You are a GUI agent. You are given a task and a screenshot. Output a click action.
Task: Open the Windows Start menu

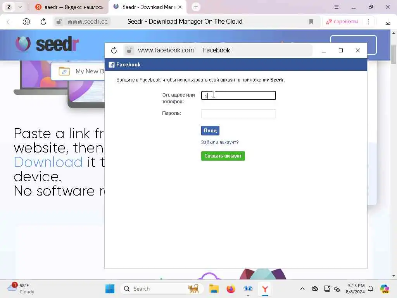(110, 289)
